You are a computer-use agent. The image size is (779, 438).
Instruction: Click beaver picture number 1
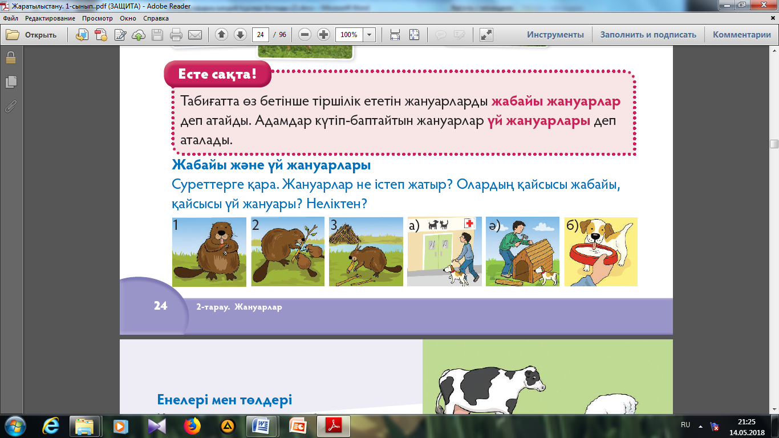pyautogui.click(x=209, y=252)
